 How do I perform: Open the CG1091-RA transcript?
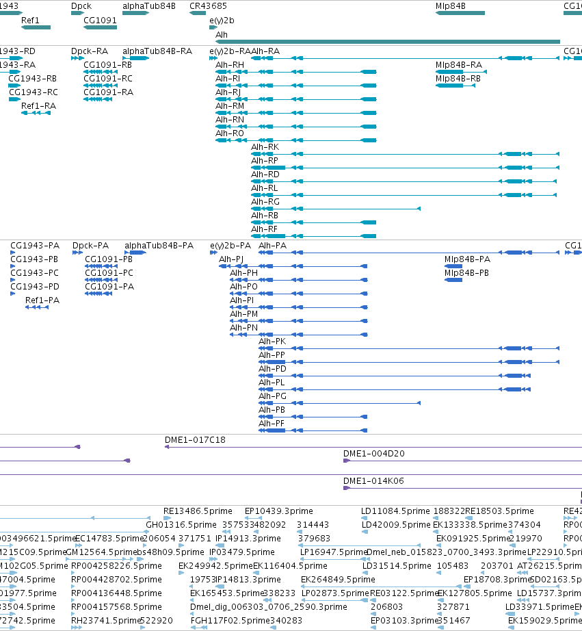97,99
